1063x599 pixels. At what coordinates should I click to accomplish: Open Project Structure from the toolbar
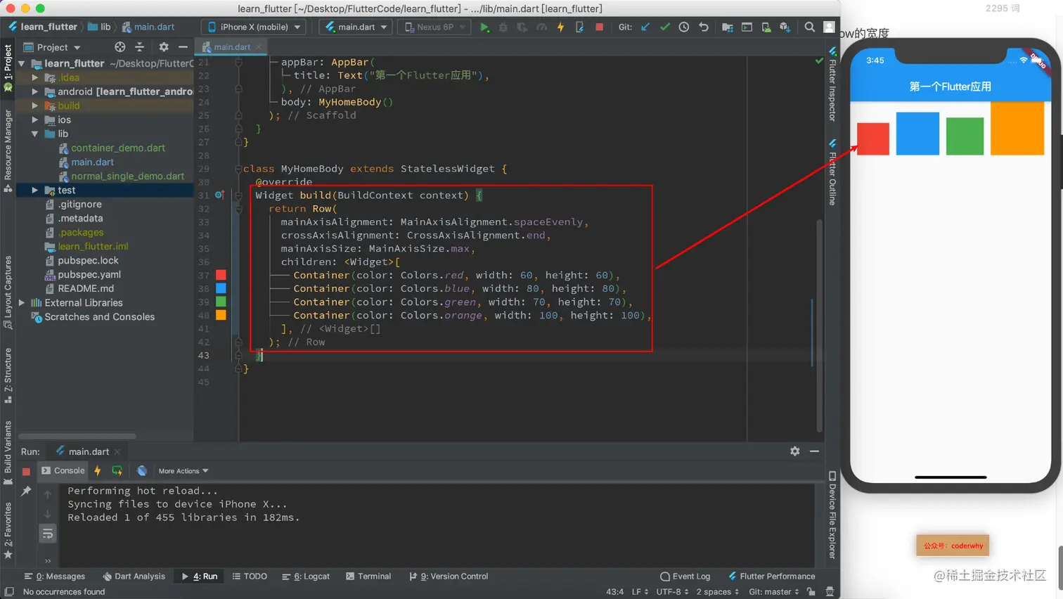click(x=728, y=27)
